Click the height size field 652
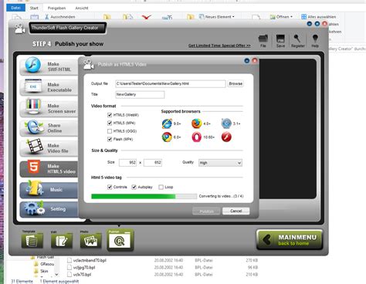This screenshot has height=284, width=366. [153, 163]
